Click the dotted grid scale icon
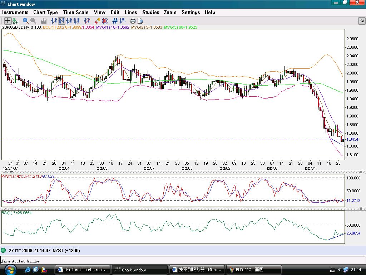The width and height of the screenshot is (366, 275). pyautogui.click(x=123, y=21)
